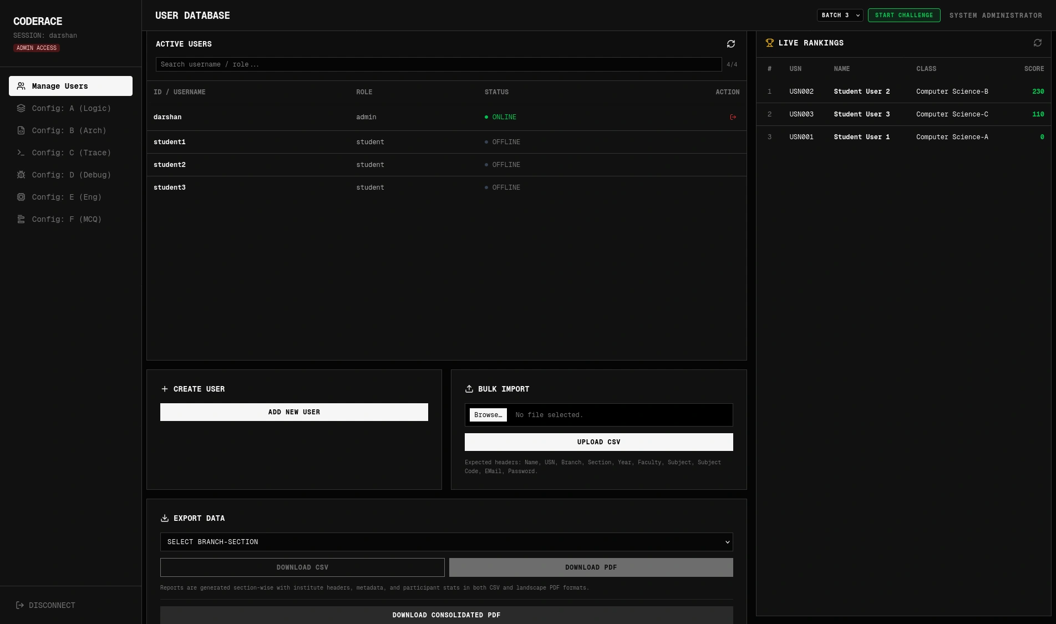Refresh the Live Rankings panel

1037,43
